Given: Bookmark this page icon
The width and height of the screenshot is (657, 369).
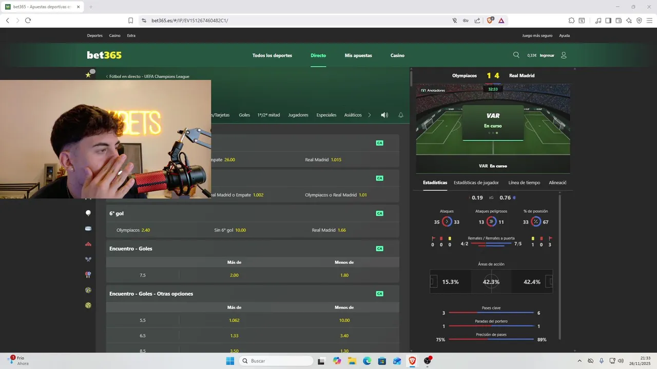Looking at the screenshot, I should pyautogui.click(x=130, y=20).
